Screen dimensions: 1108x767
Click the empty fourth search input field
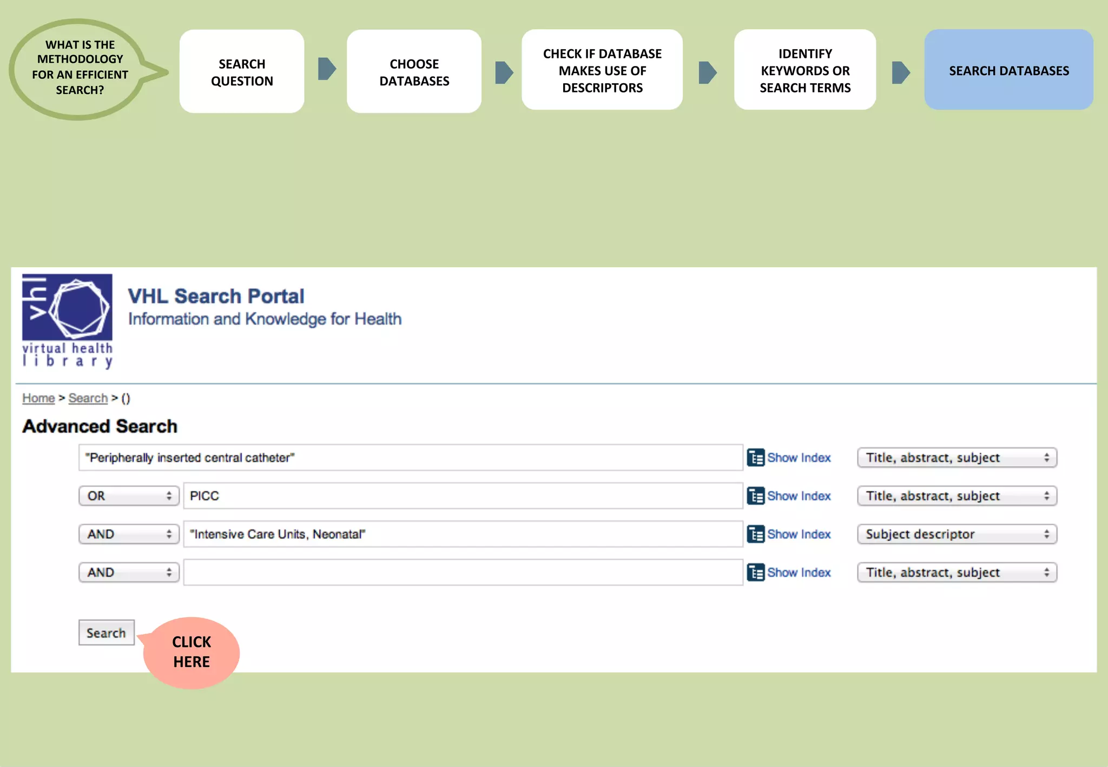(x=463, y=572)
